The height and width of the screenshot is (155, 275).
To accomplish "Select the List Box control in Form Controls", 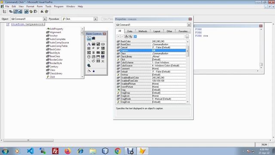I will click(x=89, y=53).
